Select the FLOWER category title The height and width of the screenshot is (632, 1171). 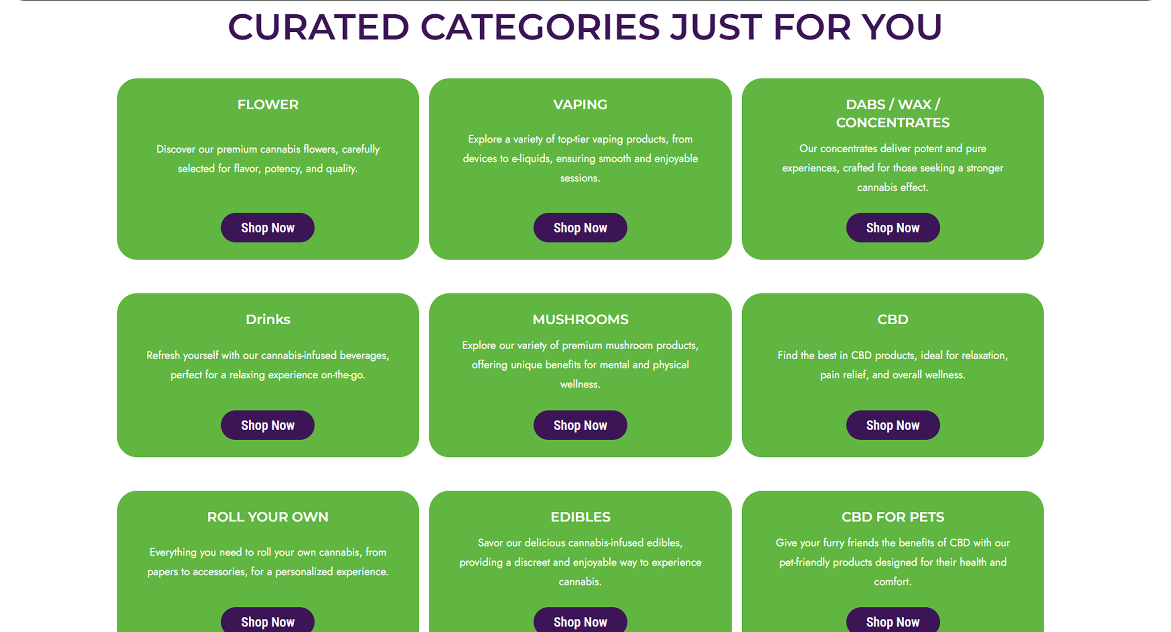point(268,104)
